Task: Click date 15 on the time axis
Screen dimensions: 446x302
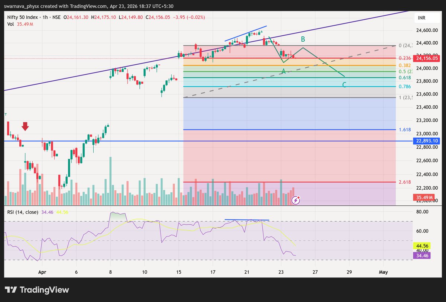Action: (x=179, y=272)
